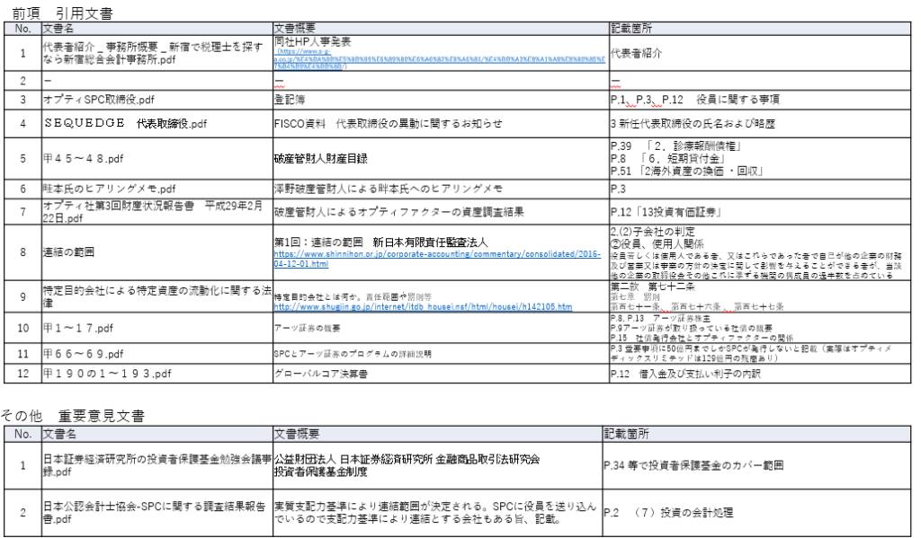The height and width of the screenshot is (538, 921).
Task: Select the 日本公認会計士協会-SPC document name cell
Action: point(155,512)
